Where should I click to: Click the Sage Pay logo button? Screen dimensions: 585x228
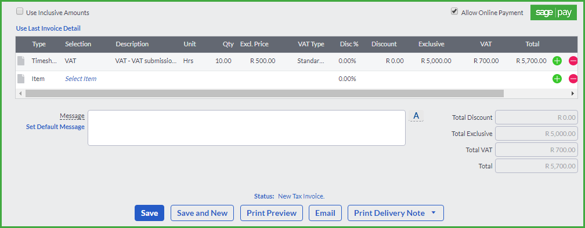point(554,13)
